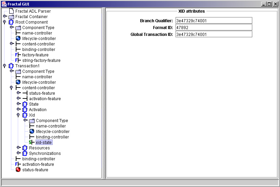Click the Fractal Container folder icon
This screenshot has width=280, height=187.
pos(11,17)
